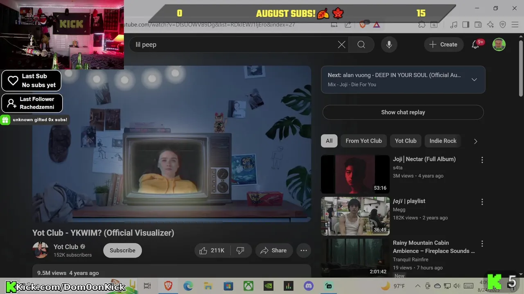Open the Xbox app from the taskbar
This screenshot has height=294, width=524.
coord(248,286)
